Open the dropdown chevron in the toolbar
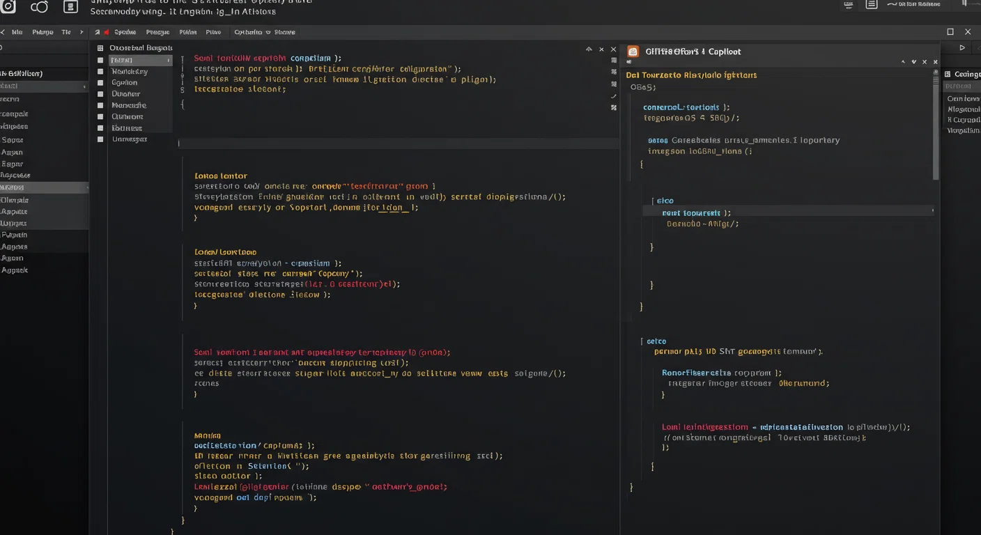This screenshot has height=535, width=981. tap(270, 32)
